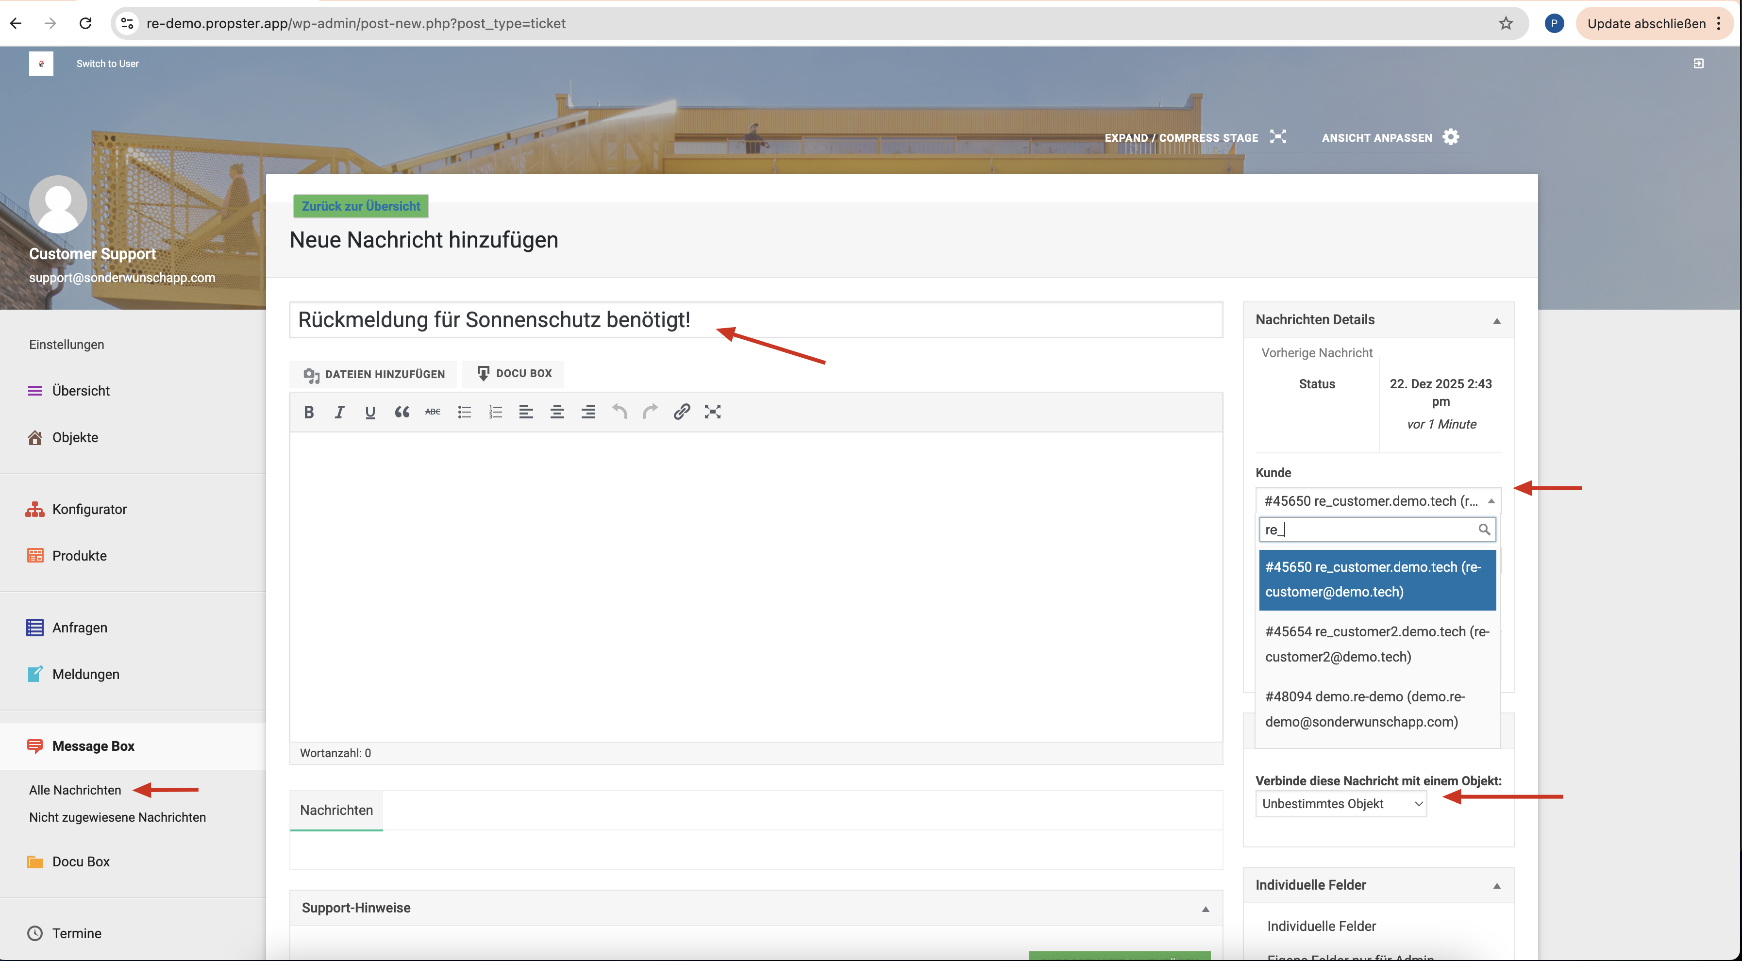Viewport: 1742px width, 961px height.
Task: Open the Docu Box button above editor
Action: click(514, 374)
